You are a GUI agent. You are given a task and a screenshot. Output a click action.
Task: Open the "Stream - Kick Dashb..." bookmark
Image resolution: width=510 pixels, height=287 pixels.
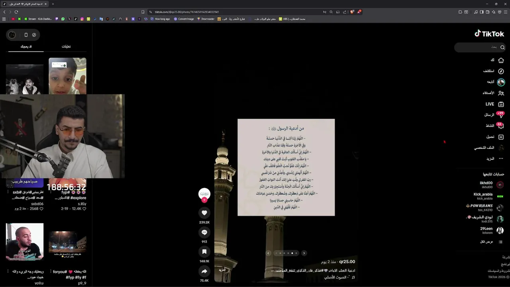pos(38,19)
